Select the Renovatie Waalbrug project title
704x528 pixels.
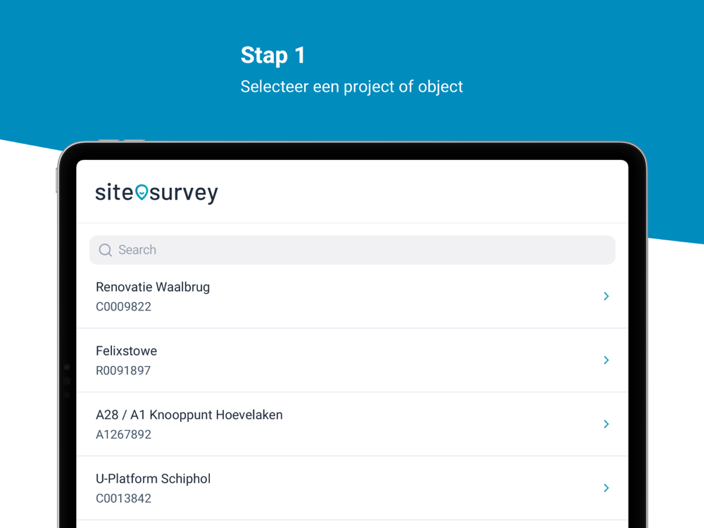[153, 287]
